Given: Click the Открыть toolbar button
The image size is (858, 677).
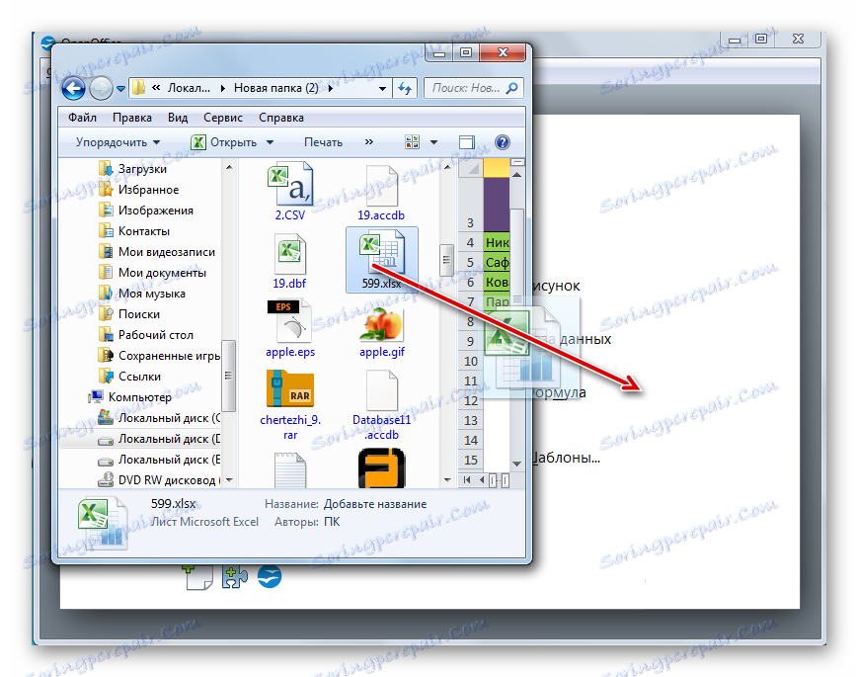Looking at the screenshot, I should point(224,142).
